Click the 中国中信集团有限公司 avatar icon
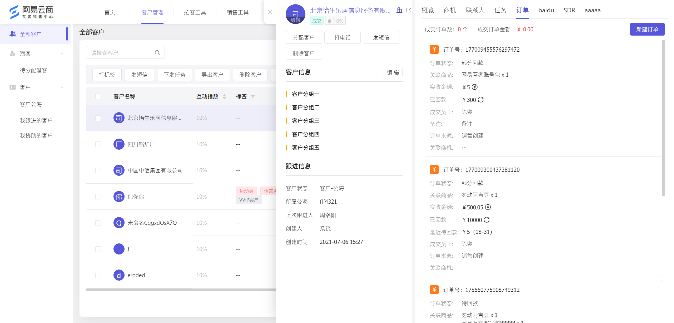Viewport: 674px width, 323px height. pos(119,170)
